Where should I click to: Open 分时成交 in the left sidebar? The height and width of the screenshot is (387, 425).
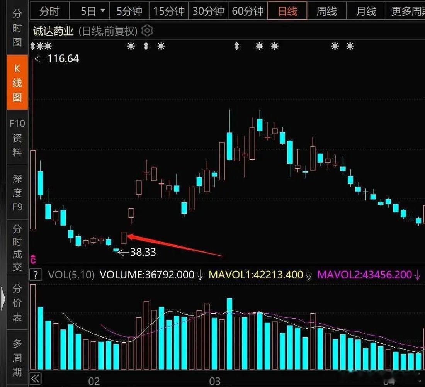tap(17, 248)
